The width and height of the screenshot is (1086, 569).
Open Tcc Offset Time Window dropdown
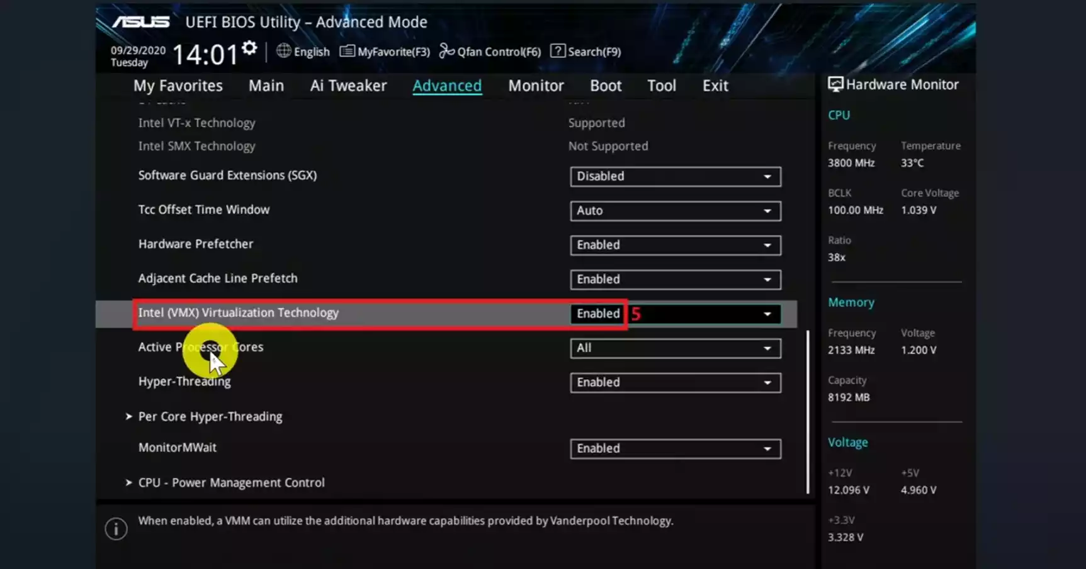click(675, 211)
